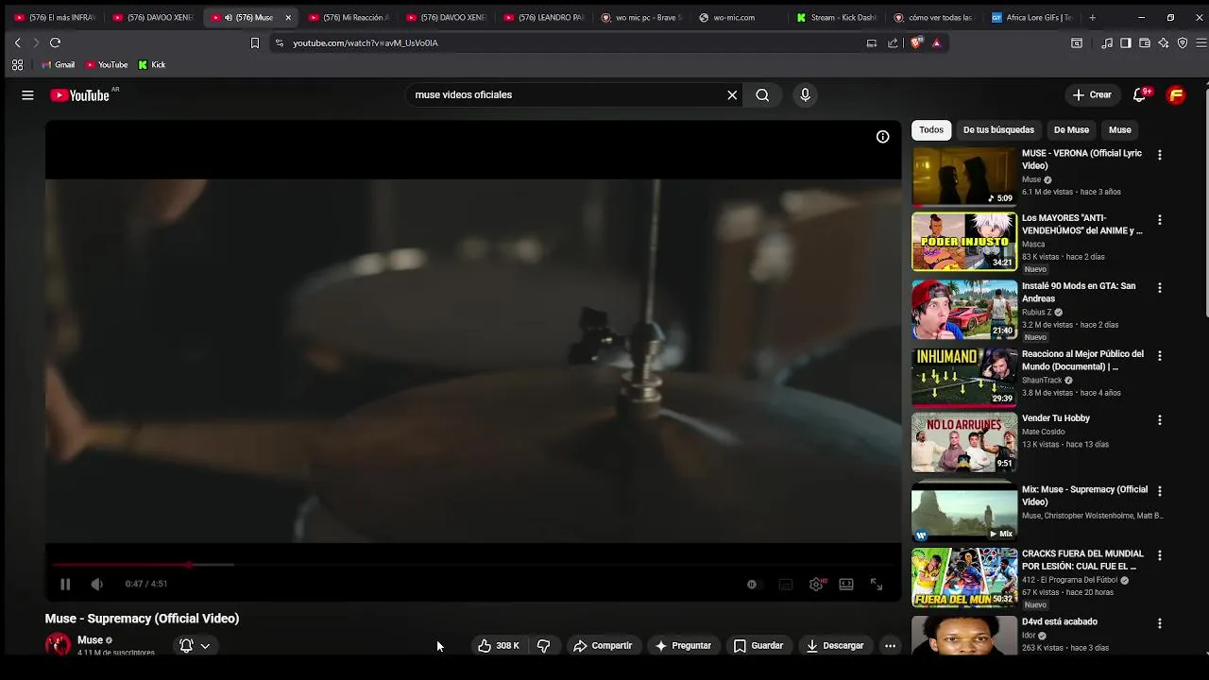Open options for Reacciono al Mejor Público
This screenshot has width=1209, height=680.
coord(1160,356)
